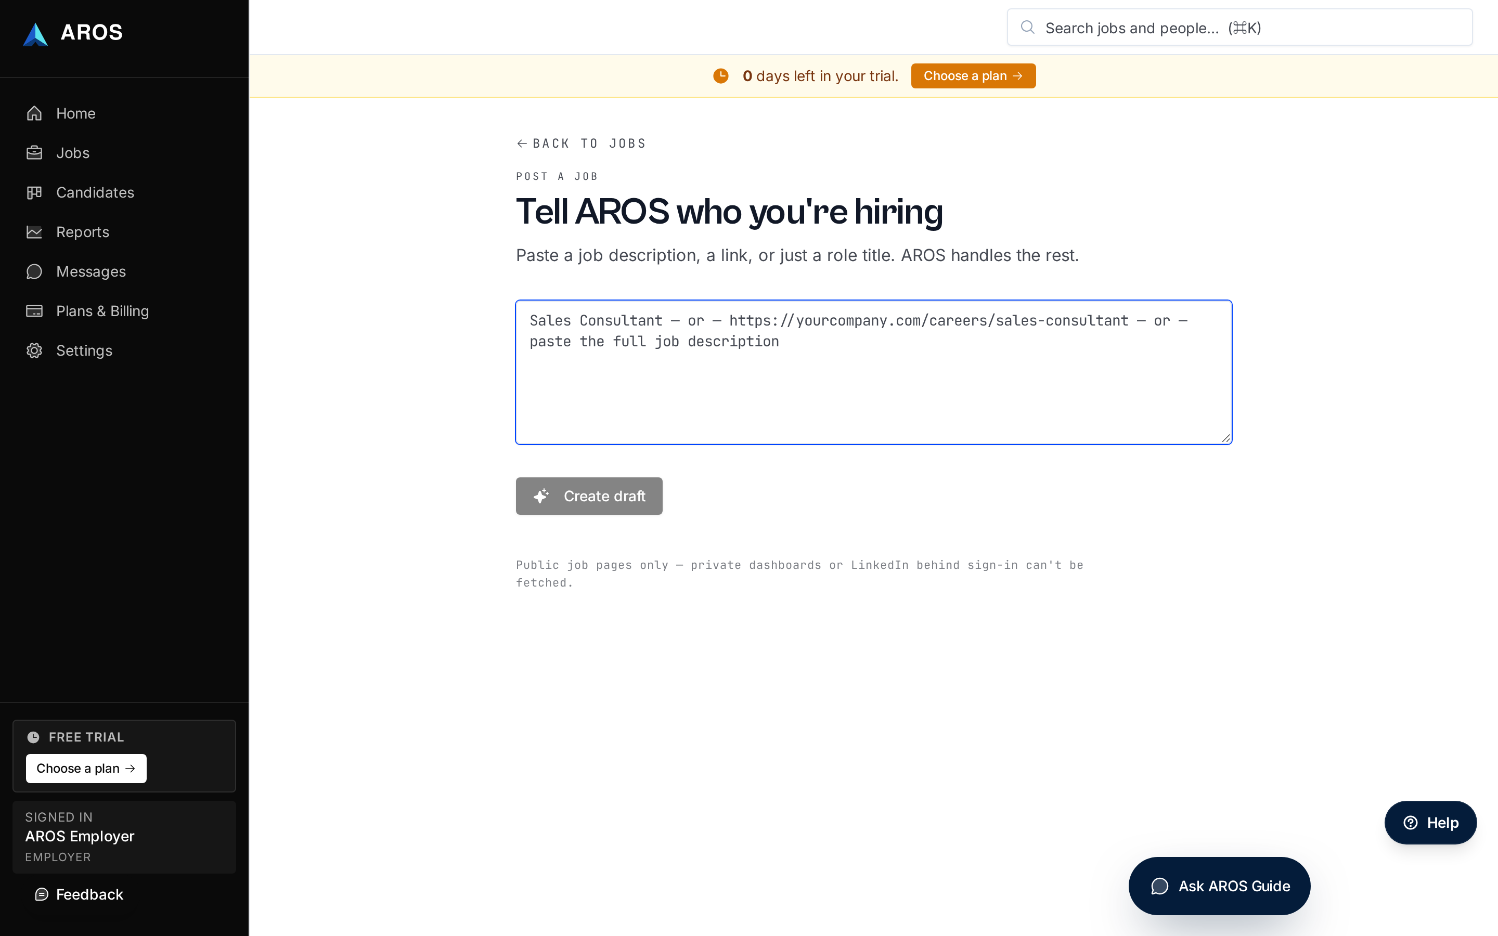Go to the Jobs section
The height and width of the screenshot is (936, 1498).
(124, 153)
